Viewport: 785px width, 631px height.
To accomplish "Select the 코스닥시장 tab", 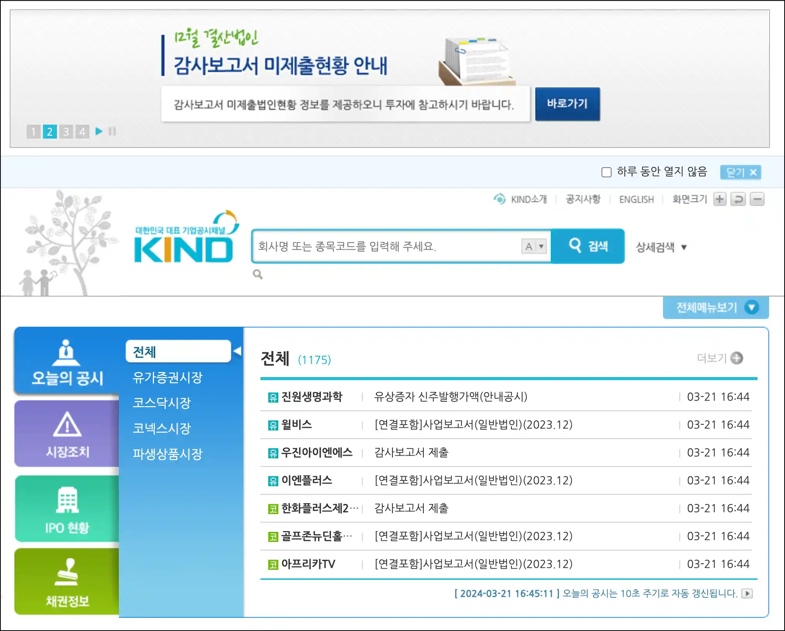I will 162,403.
